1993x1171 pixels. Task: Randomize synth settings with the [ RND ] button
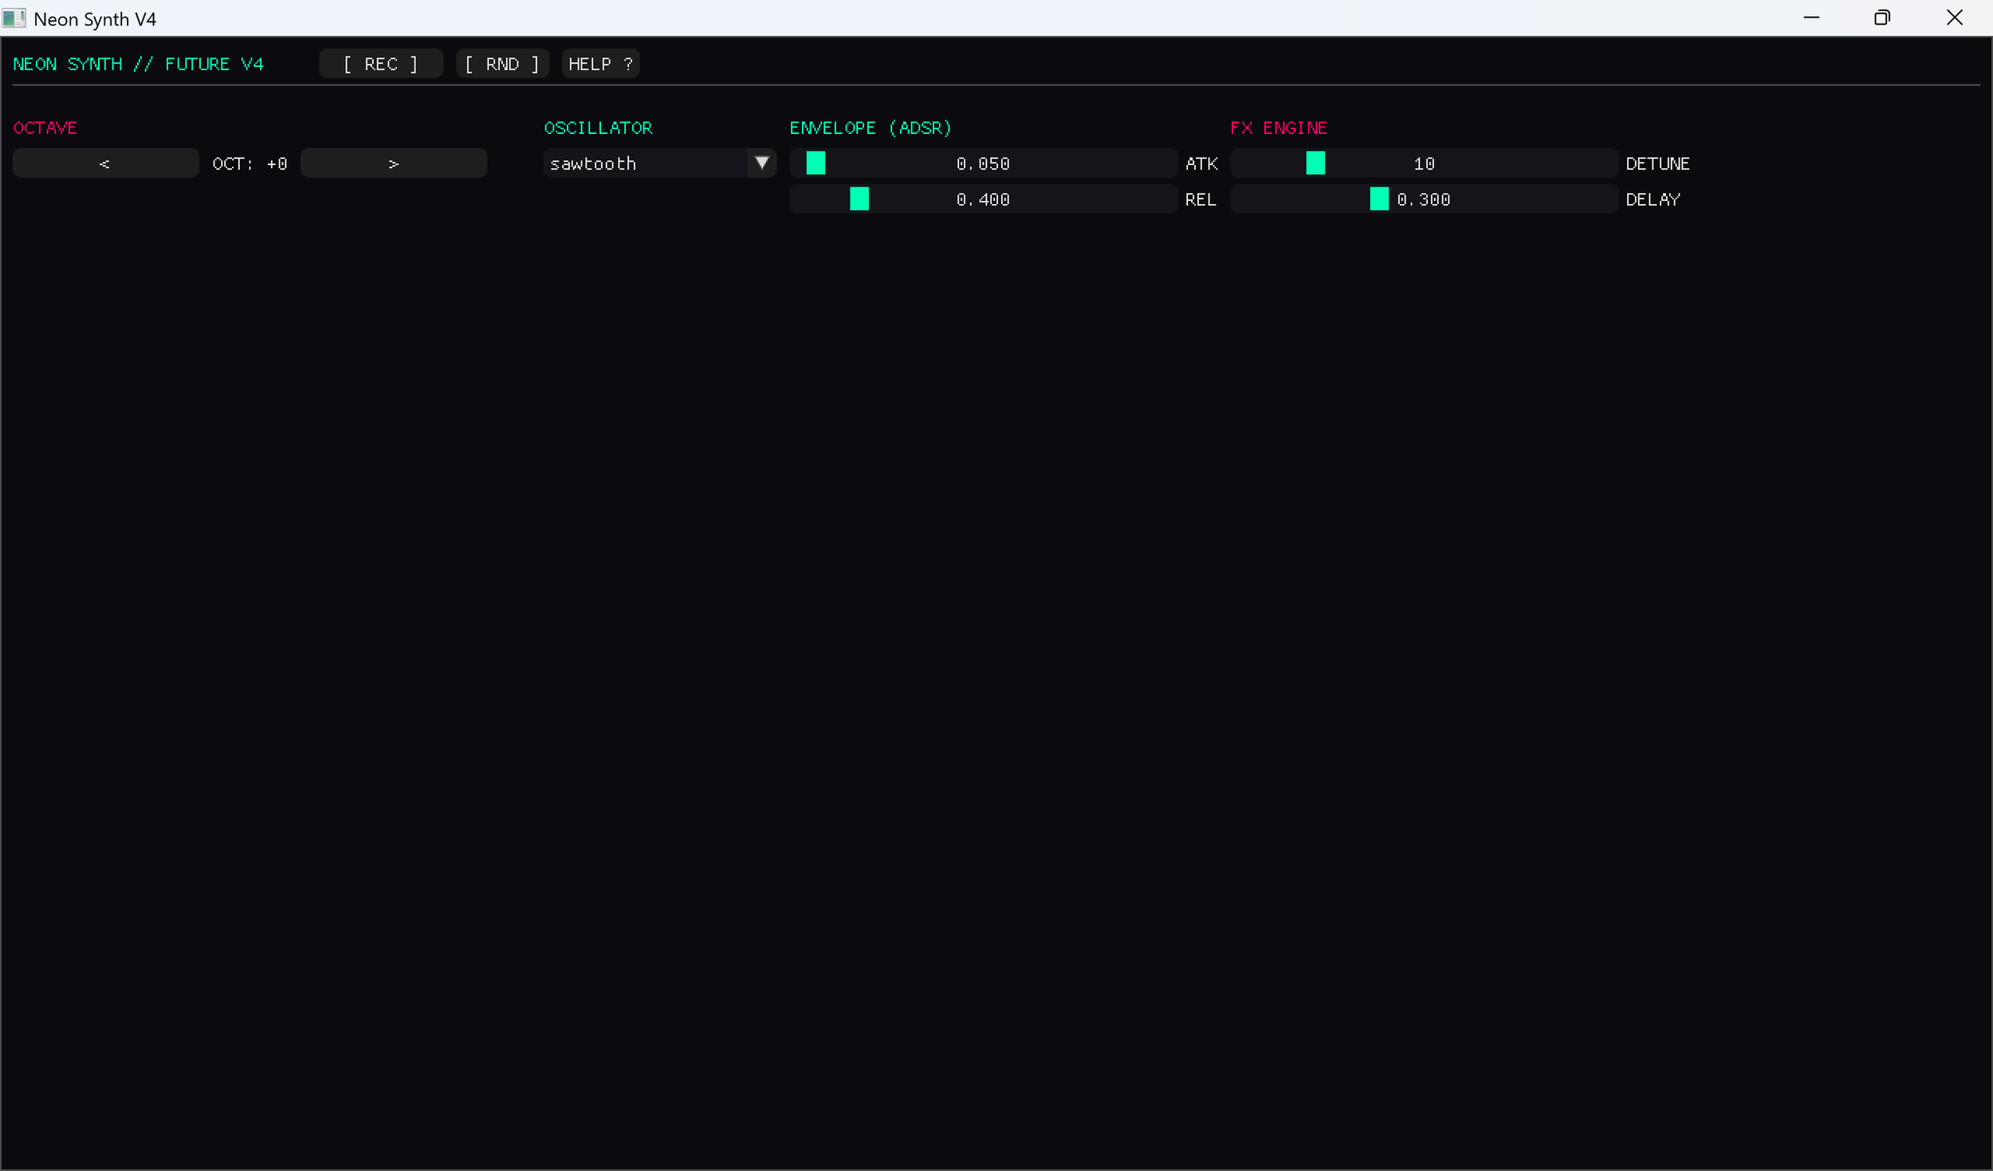pos(501,64)
